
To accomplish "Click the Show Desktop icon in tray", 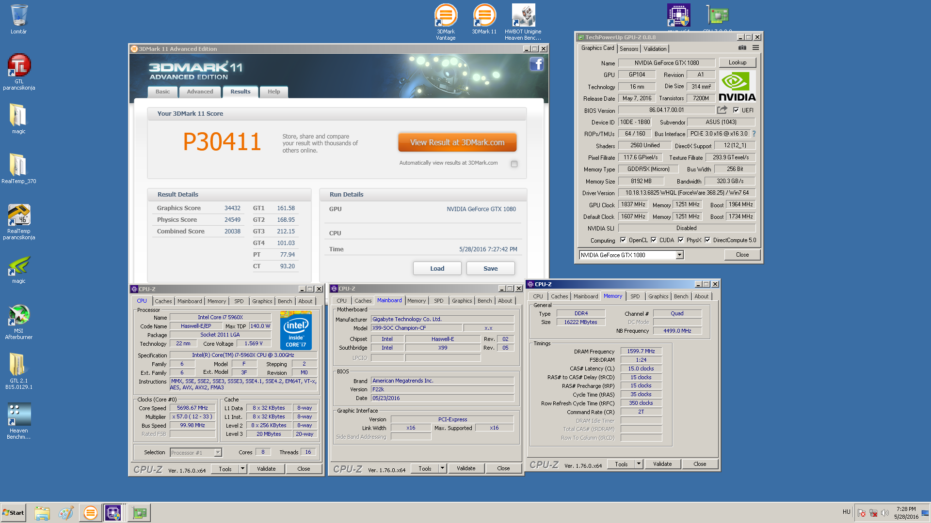I will pos(925,513).
